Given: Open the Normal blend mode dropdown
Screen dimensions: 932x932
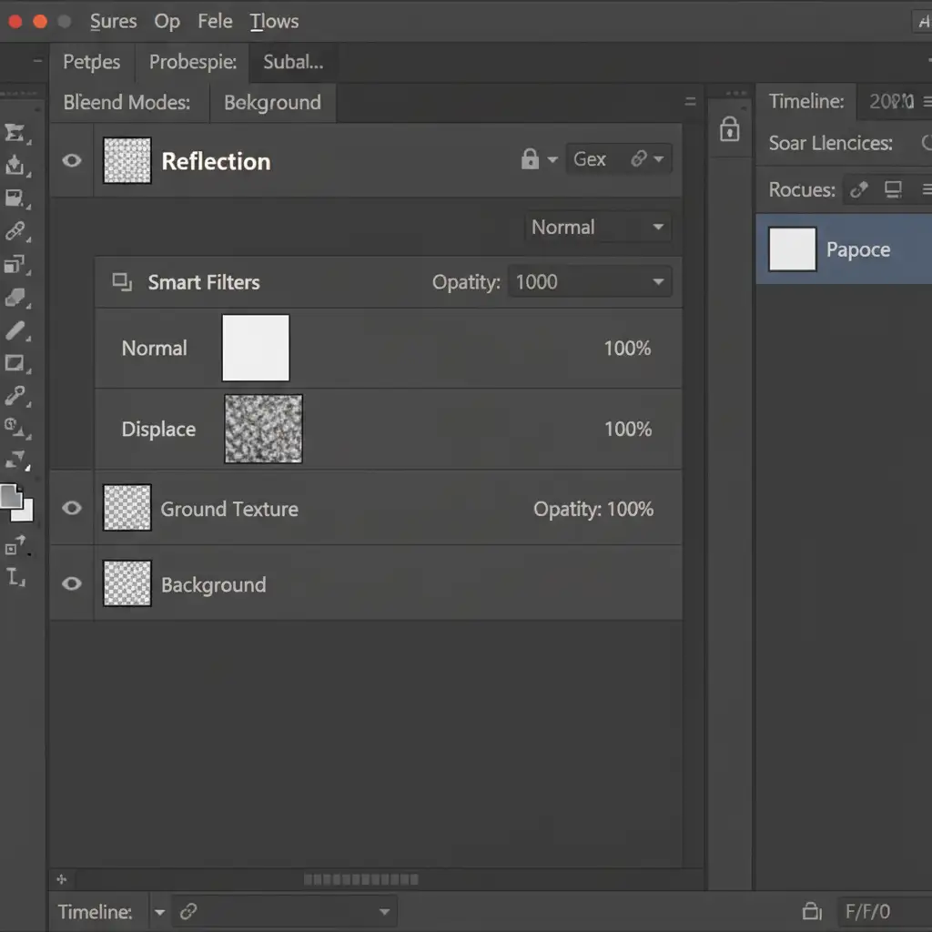Looking at the screenshot, I should pyautogui.click(x=598, y=228).
